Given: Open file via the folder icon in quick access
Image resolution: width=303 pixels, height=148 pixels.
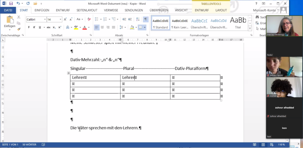Looking at the screenshot, I should (x=35, y=4).
